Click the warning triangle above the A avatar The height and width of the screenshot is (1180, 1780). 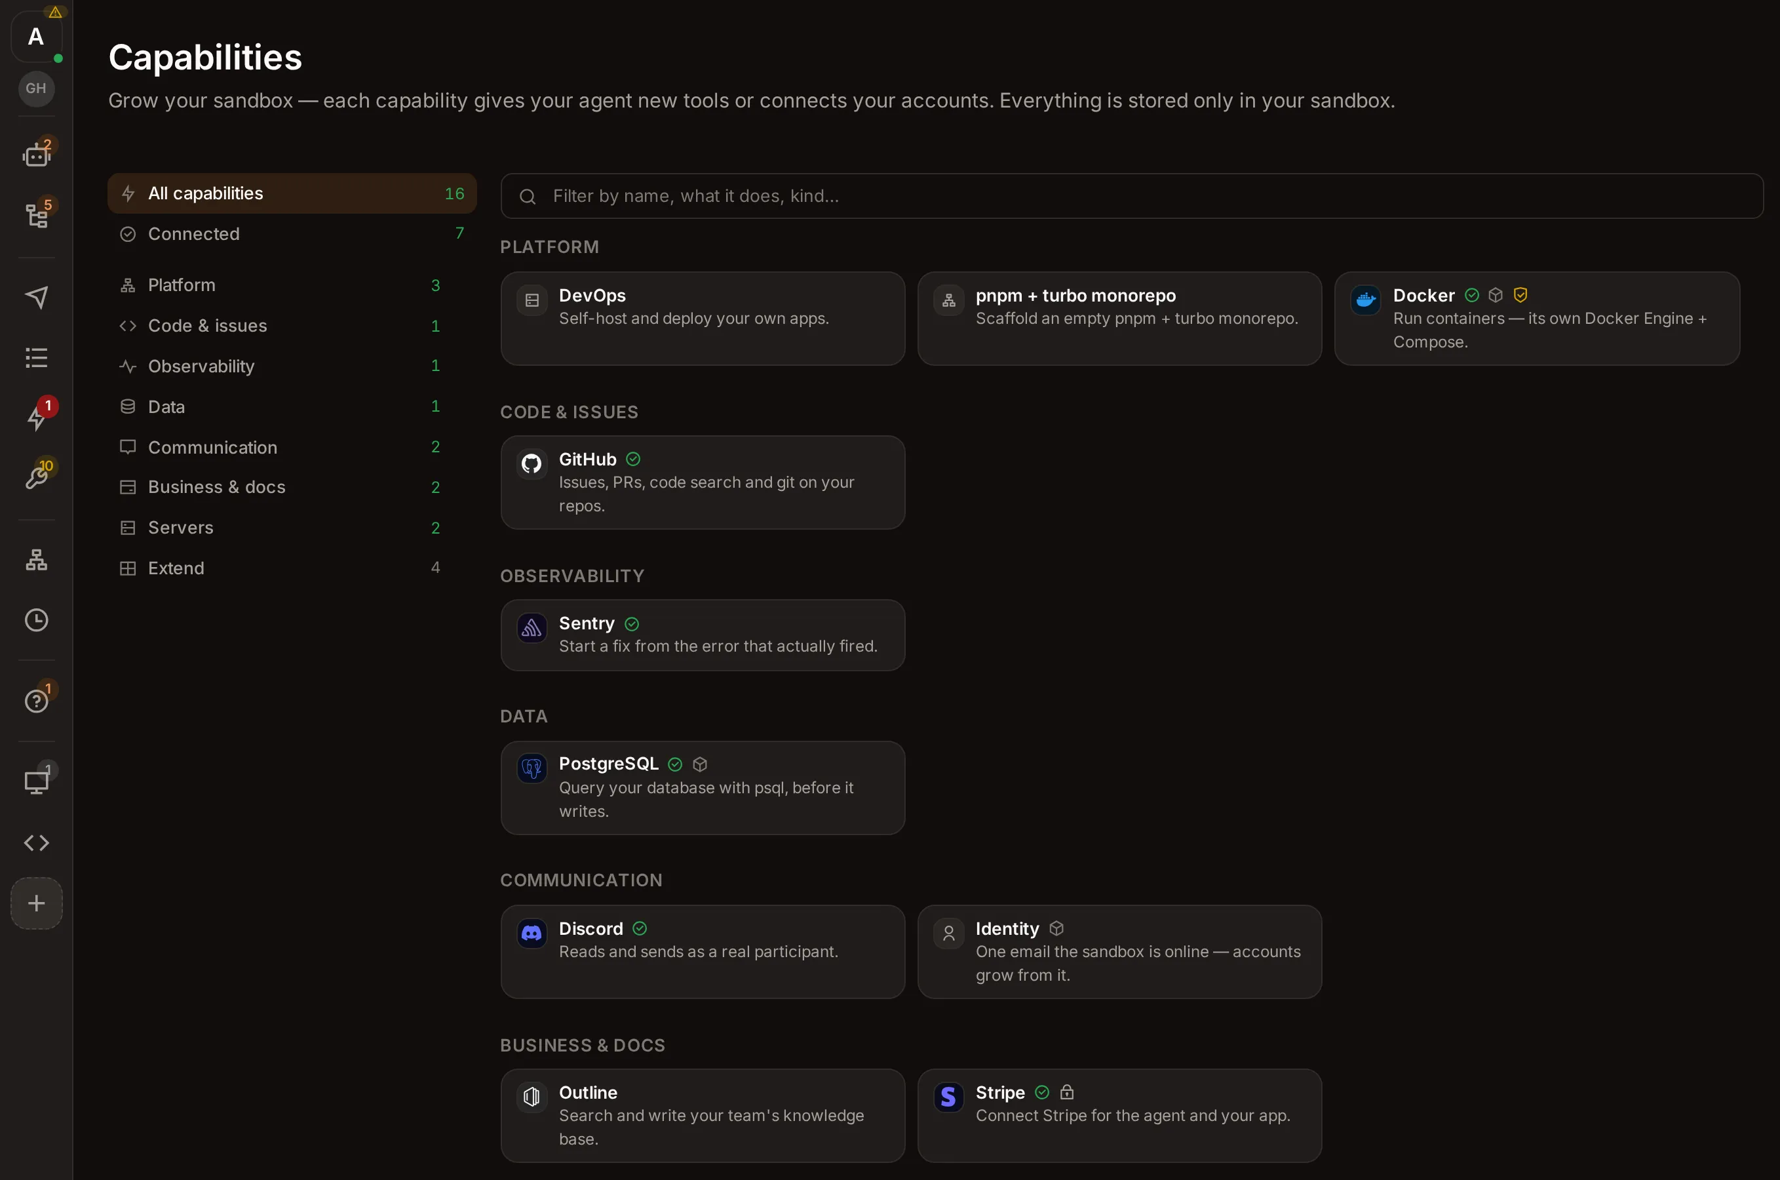click(x=55, y=12)
